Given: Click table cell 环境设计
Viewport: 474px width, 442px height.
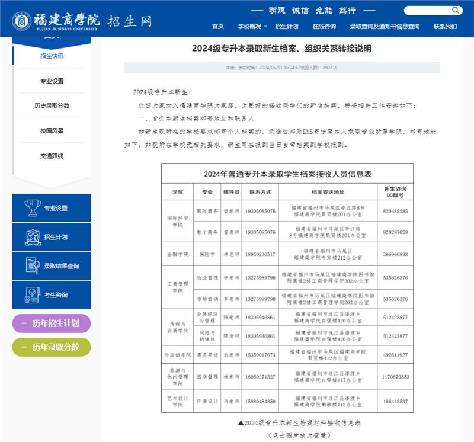Looking at the screenshot, I should 207,402.
